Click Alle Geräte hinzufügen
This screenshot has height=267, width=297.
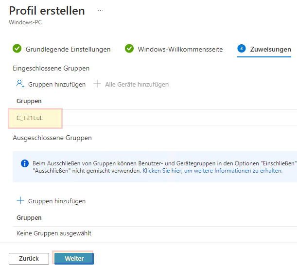(131, 84)
